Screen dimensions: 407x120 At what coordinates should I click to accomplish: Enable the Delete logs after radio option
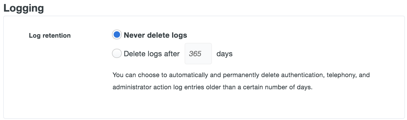tap(117, 54)
